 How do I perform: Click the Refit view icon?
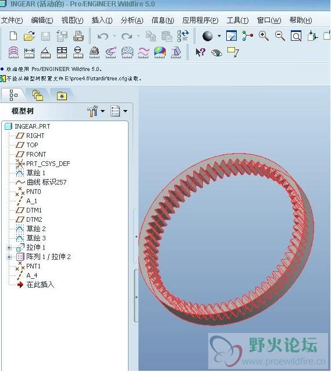pos(296,36)
